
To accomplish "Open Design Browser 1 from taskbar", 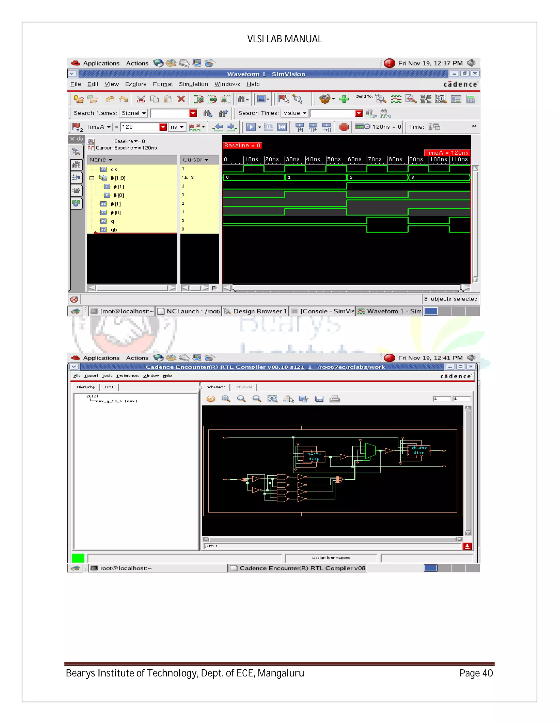I will (x=255, y=311).
